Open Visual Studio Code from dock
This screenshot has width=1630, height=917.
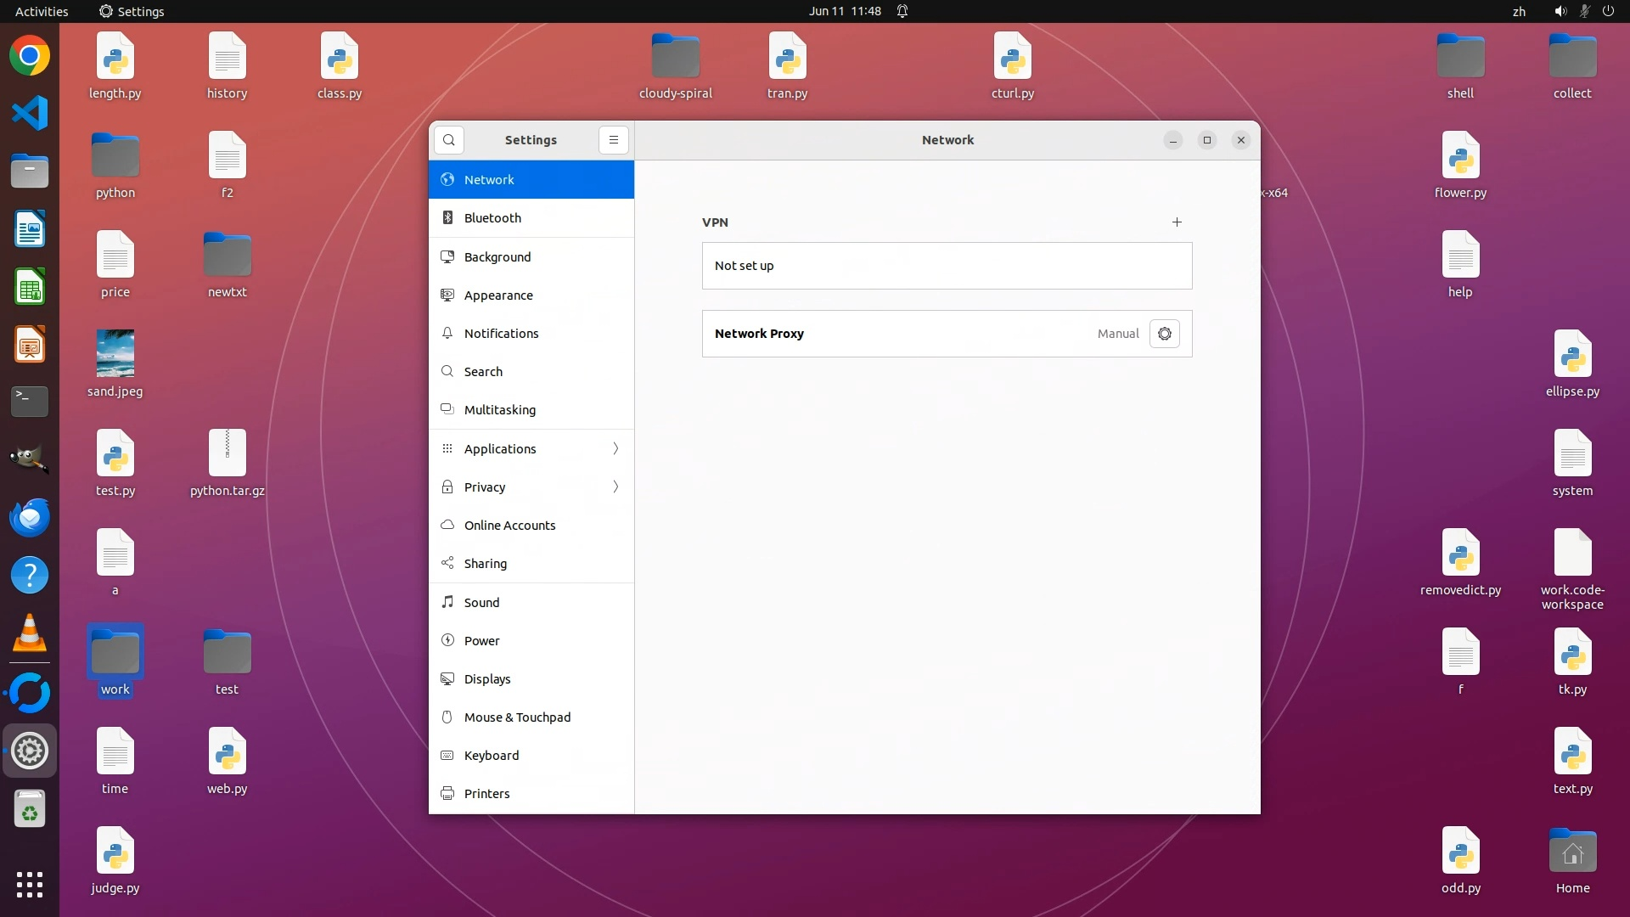pyautogui.click(x=30, y=113)
